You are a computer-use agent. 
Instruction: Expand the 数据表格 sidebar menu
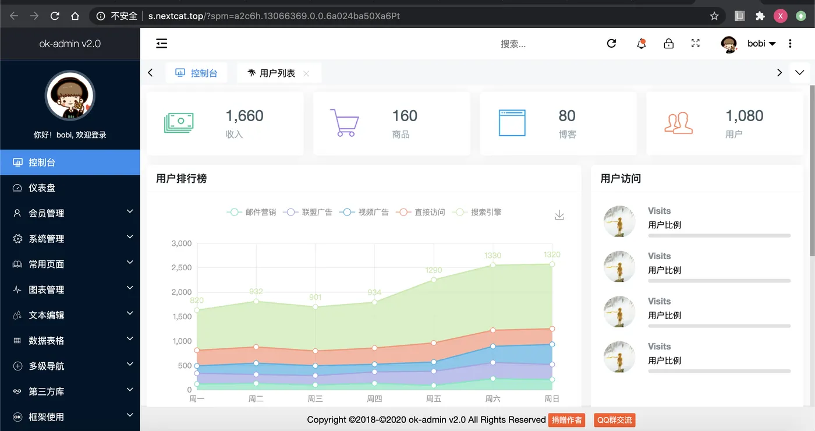point(70,341)
